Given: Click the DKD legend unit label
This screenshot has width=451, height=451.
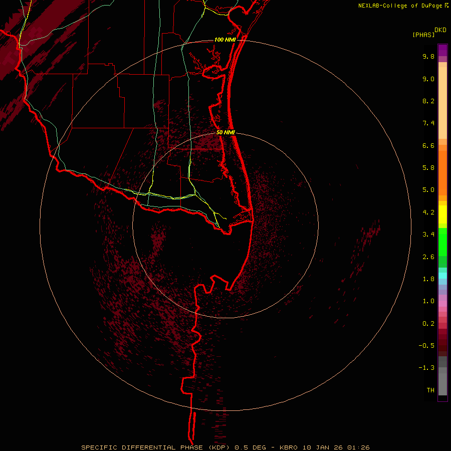Looking at the screenshot, I should [440, 30].
